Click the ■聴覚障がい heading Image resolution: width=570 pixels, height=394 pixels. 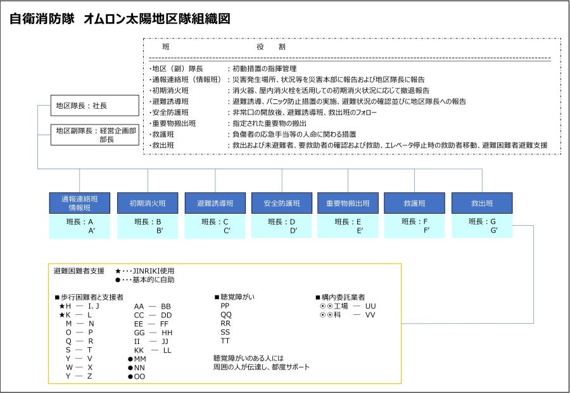[x=234, y=297]
